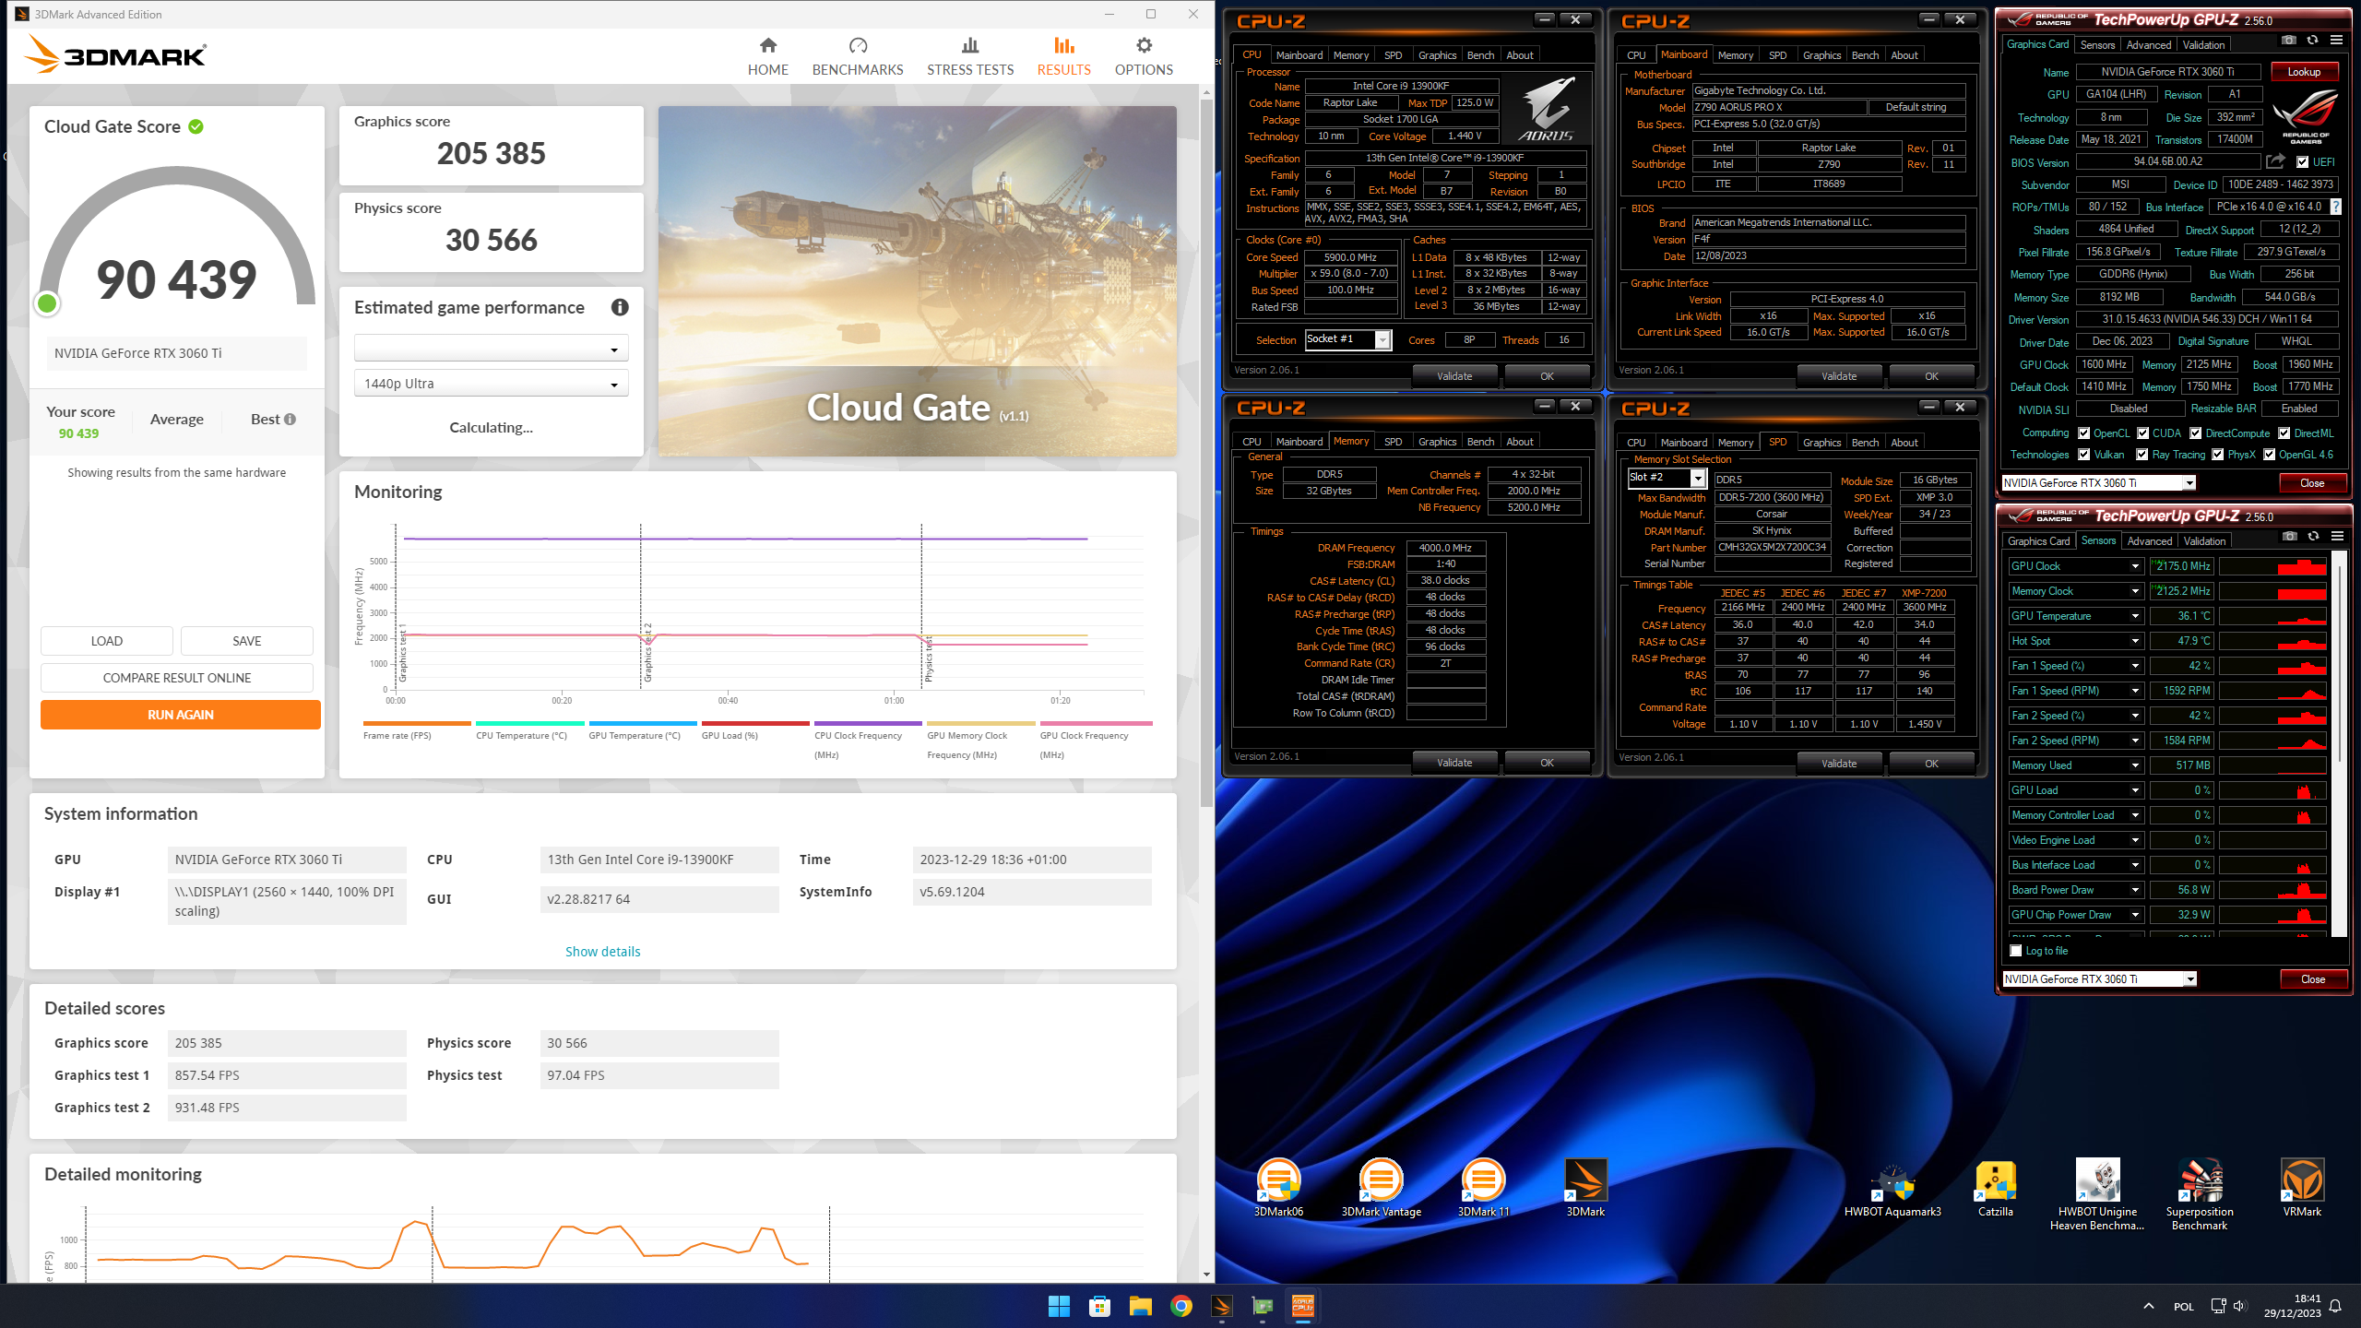Viewport: 2361px width, 1328px height.
Task: Open the Graphics tab in CPU-Z Memory window
Action: (x=1437, y=442)
